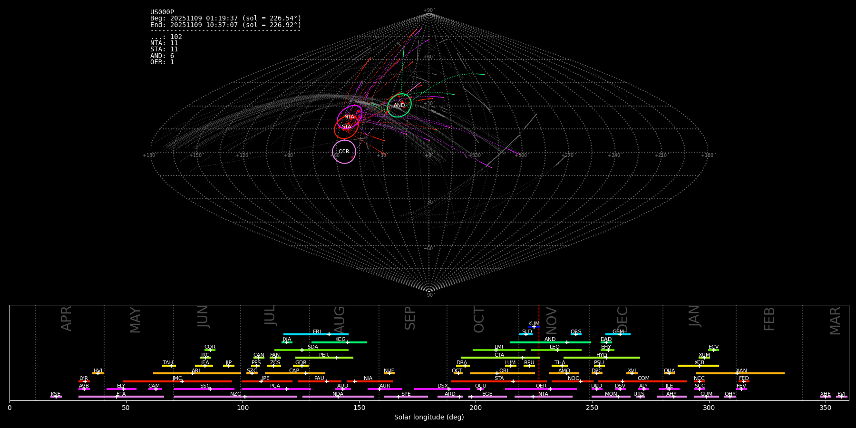Image resolution: width=856 pixels, height=428 pixels.
Task: Click the 'STA: 11' count in header
Action: point(164,49)
